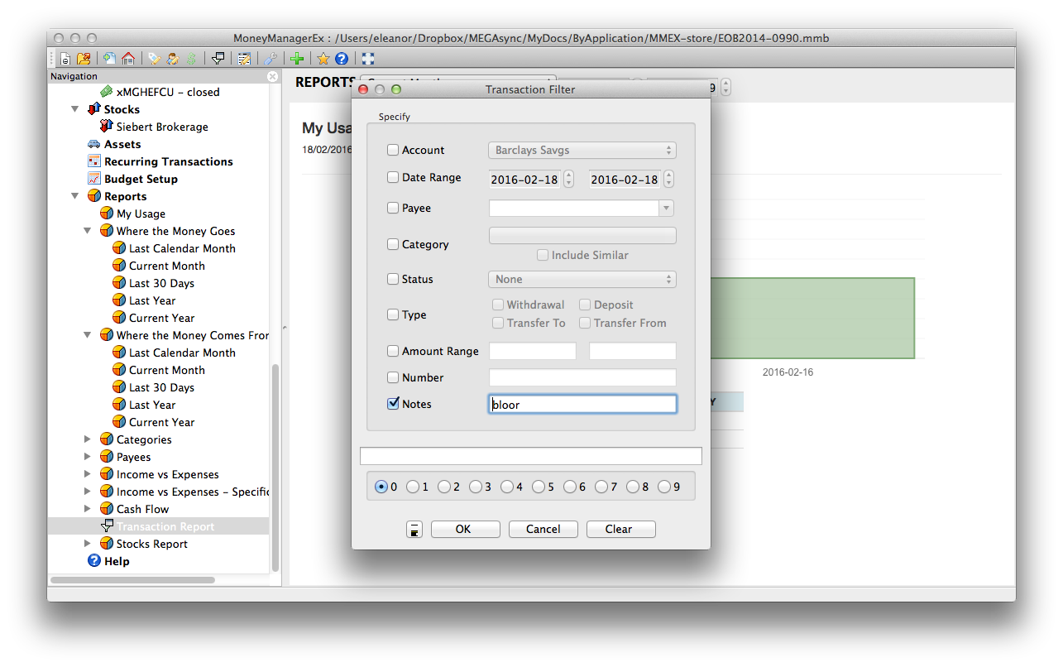Screen dimensions: 1063x667
Task: Select settings slot radio button 3
Action: 476,487
